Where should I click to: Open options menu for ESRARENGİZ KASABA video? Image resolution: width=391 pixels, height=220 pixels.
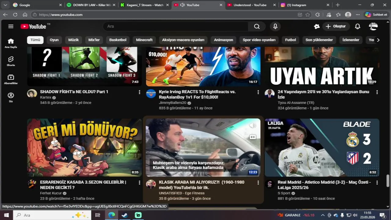point(139,182)
